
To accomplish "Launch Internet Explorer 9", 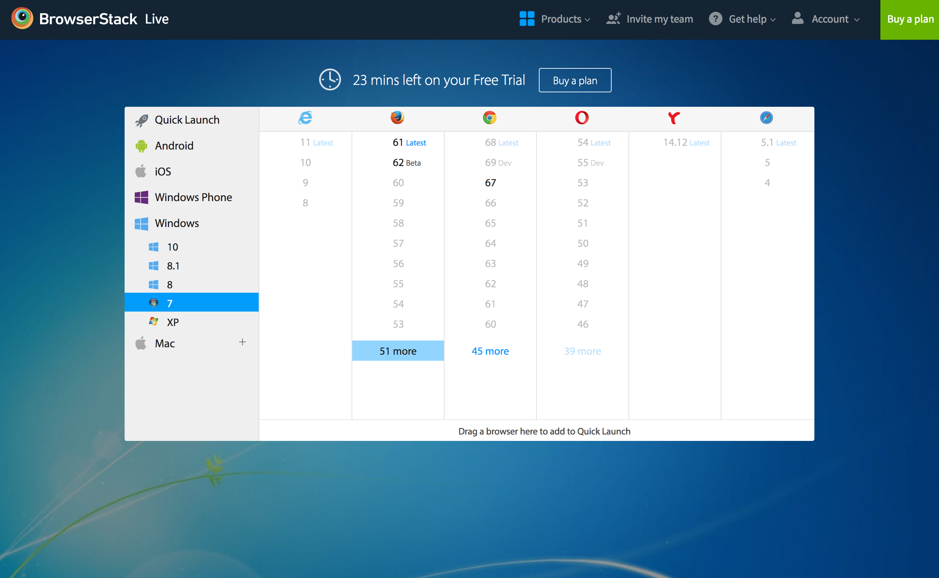I will 305,183.
